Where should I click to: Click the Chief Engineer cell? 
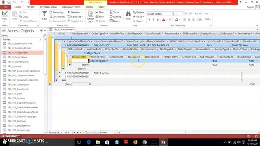[99, 61]
